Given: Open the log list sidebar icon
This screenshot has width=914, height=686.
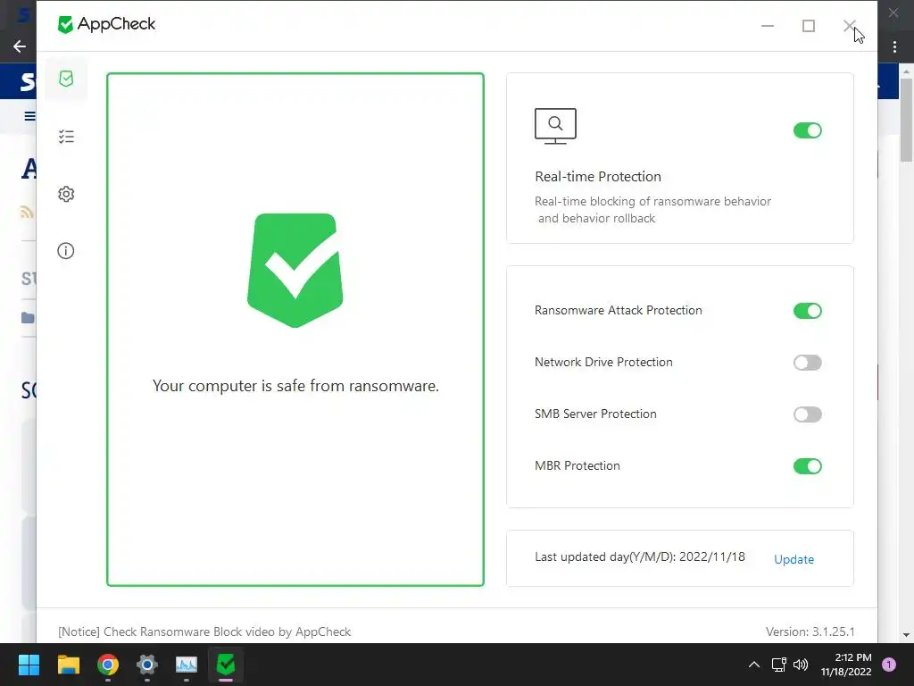Looking at the screenshot, I should [66, 137].
